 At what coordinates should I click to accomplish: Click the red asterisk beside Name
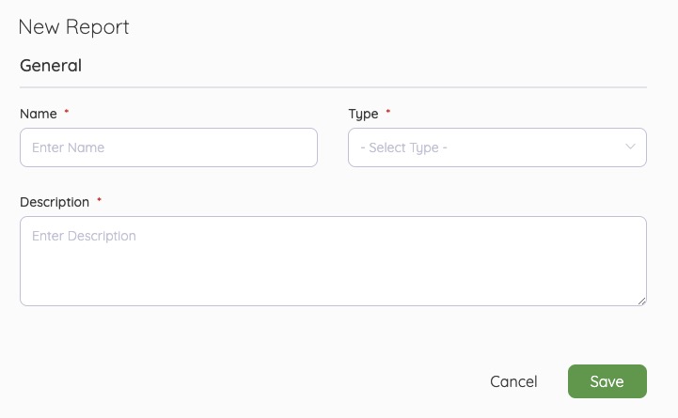click(67, 113)
